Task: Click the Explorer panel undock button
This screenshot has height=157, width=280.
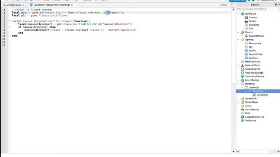Action: [x=276, y=5]
